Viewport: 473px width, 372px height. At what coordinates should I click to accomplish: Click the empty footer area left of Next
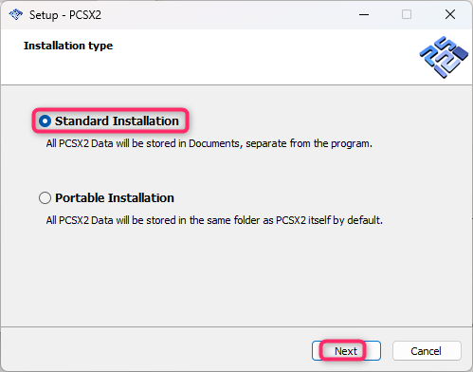(x=155, y=350)
